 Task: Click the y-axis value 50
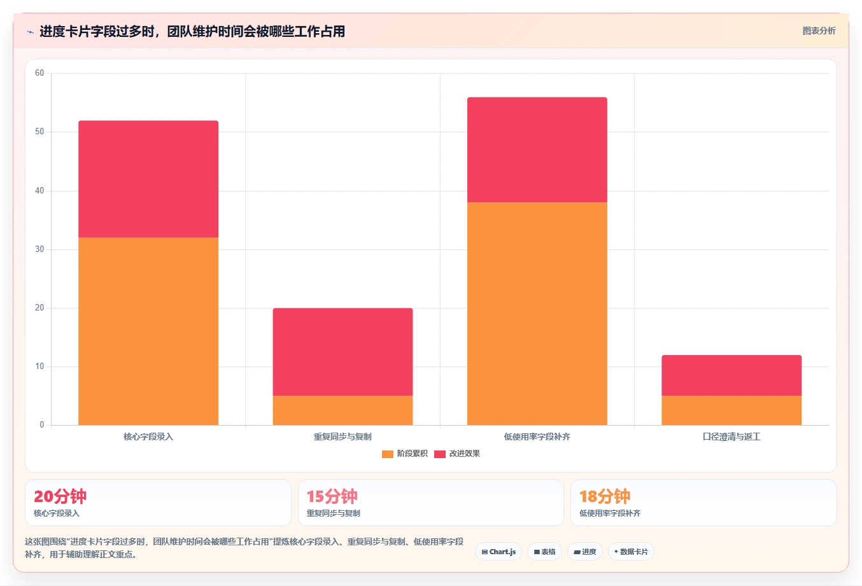(x=39, y=132)
